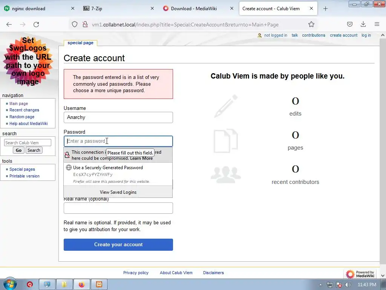386x290 pixels.
Task: Click the page scrollbar up arrow
Action: (383, 35)
